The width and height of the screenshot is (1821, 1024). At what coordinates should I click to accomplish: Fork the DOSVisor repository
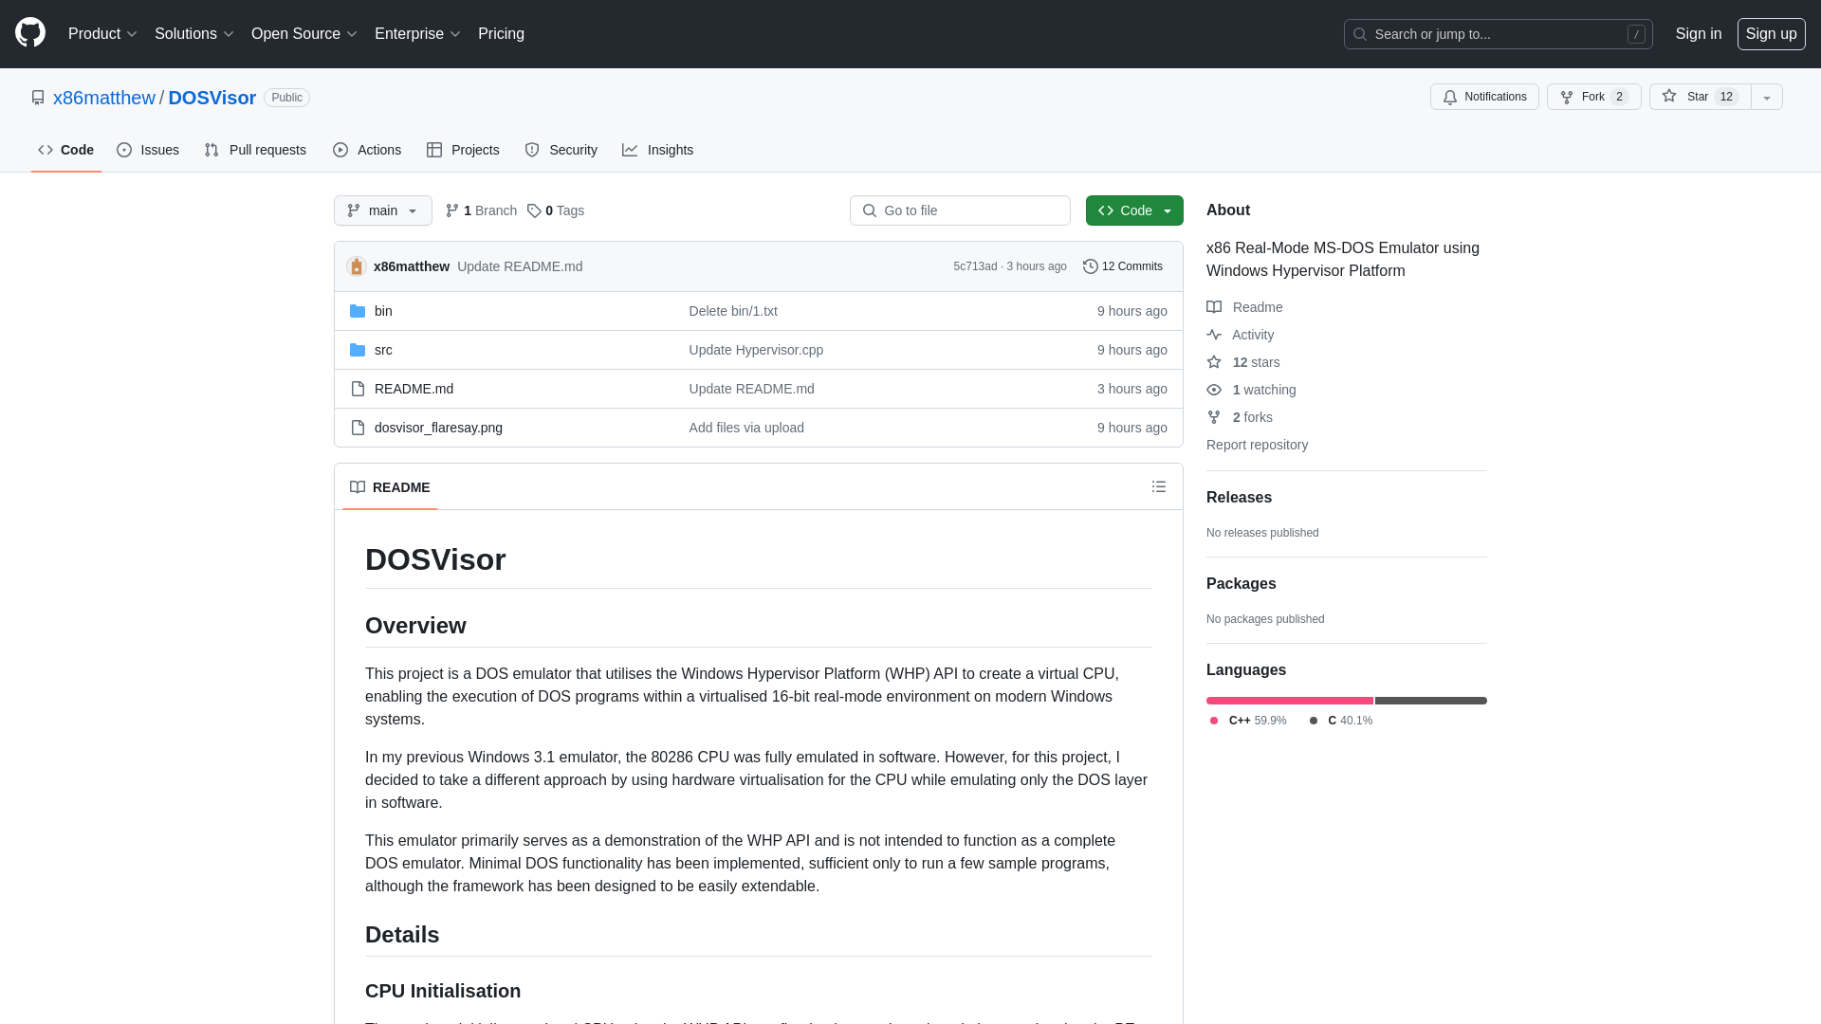click(x=1593, y=97)
